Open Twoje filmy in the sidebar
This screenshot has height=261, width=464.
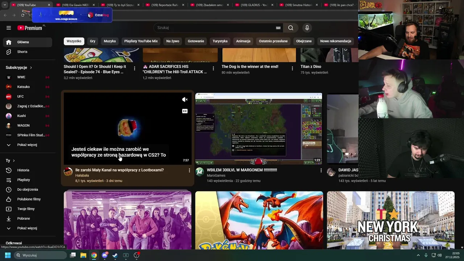pos(28,209)
